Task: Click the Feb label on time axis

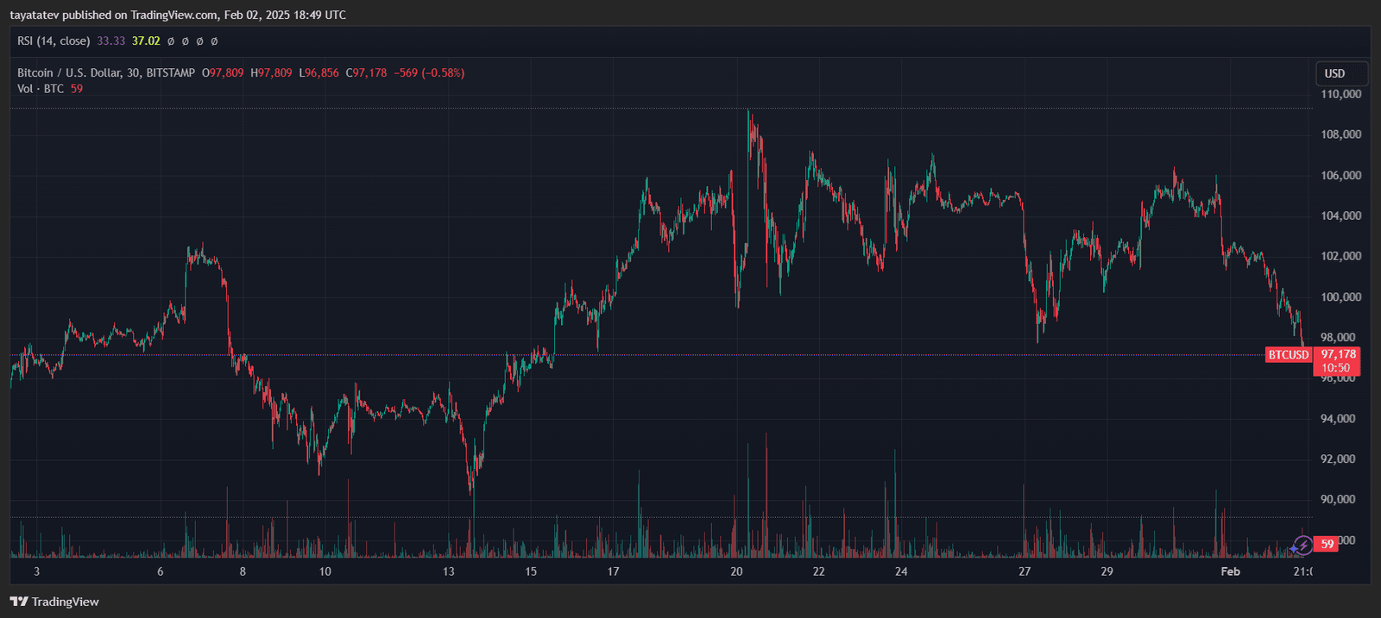Action: 1230,571
